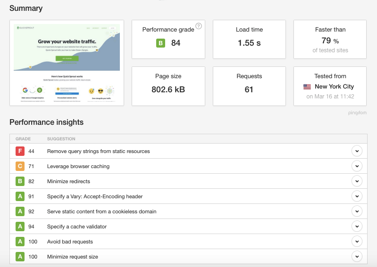Click the A badge for Specify a cache validator
This screenshot has width=377, height=267.
coord(20,226)
